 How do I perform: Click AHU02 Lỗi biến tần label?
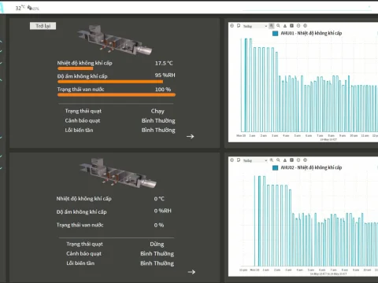80,263
